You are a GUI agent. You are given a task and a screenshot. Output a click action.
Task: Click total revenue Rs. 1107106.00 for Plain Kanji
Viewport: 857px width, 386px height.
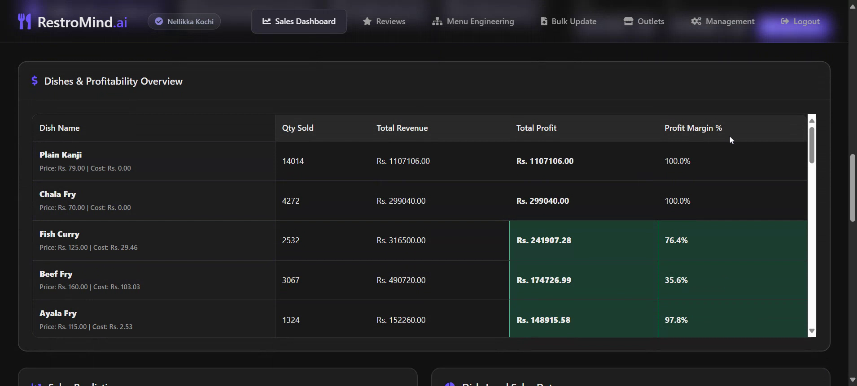pyautogui.click(x=403, y=161)
